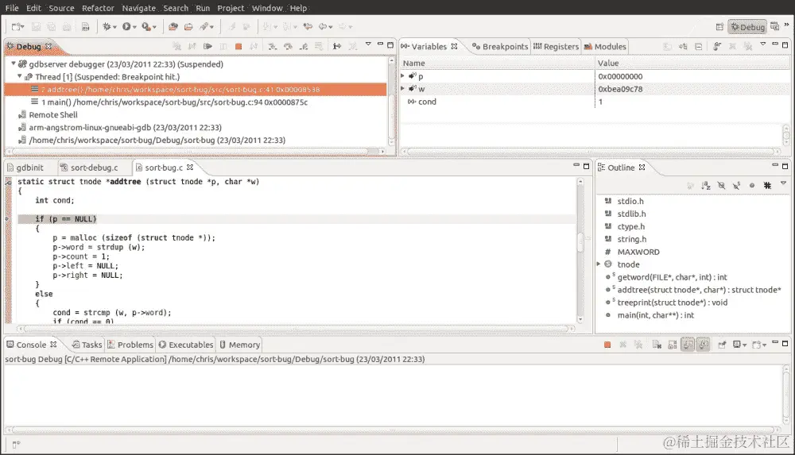795x455 pixels.
Task: Click the Step Into icon in Debug view
Action: coord(272,46)
